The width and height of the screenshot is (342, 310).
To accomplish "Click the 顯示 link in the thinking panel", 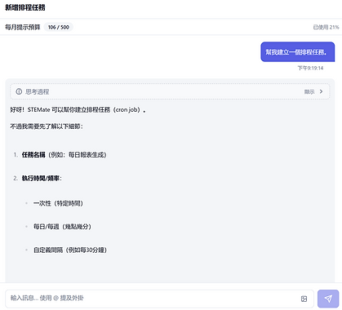I will coord(309,91).
